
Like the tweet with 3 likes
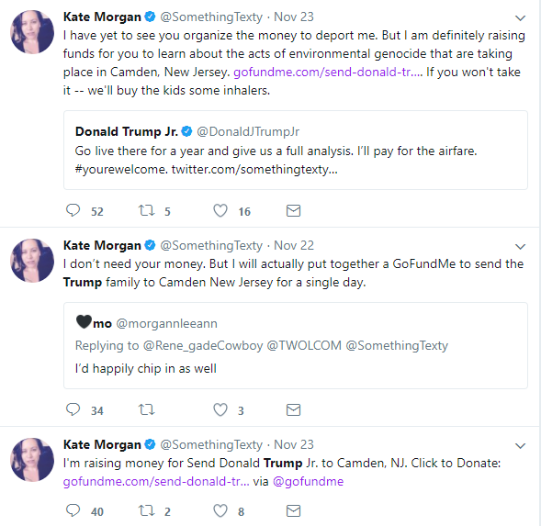pos(220,409)
